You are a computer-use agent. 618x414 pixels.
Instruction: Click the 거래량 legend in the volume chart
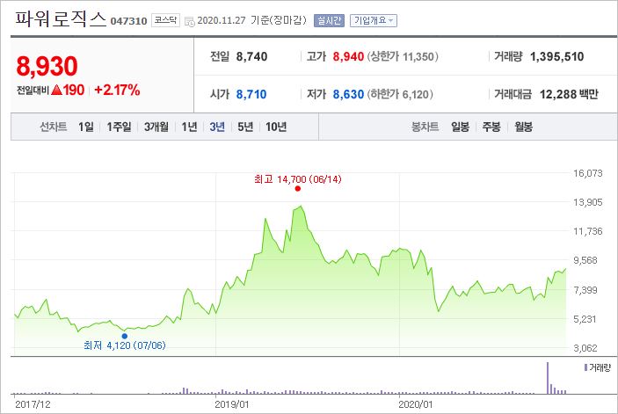point(598,367)
